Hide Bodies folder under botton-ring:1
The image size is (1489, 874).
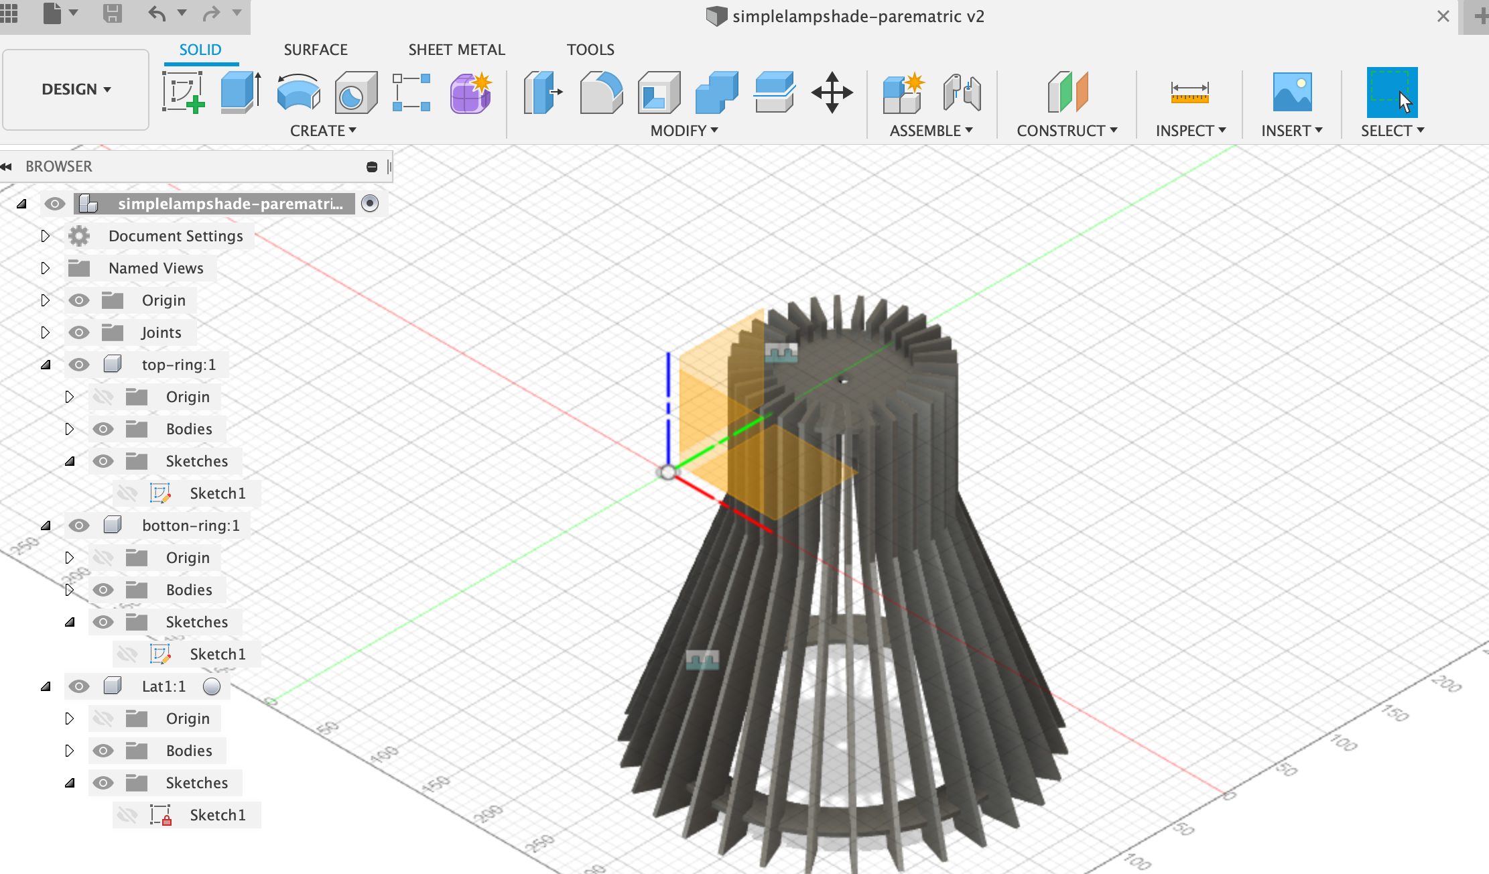pos(103,590)
